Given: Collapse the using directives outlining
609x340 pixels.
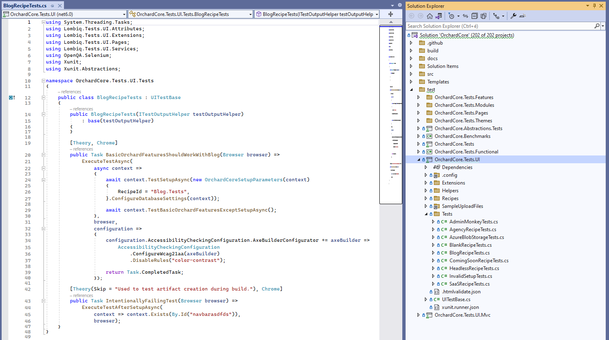Looking at the screenshot, I should pyautogui.click(x=43, y=22).
